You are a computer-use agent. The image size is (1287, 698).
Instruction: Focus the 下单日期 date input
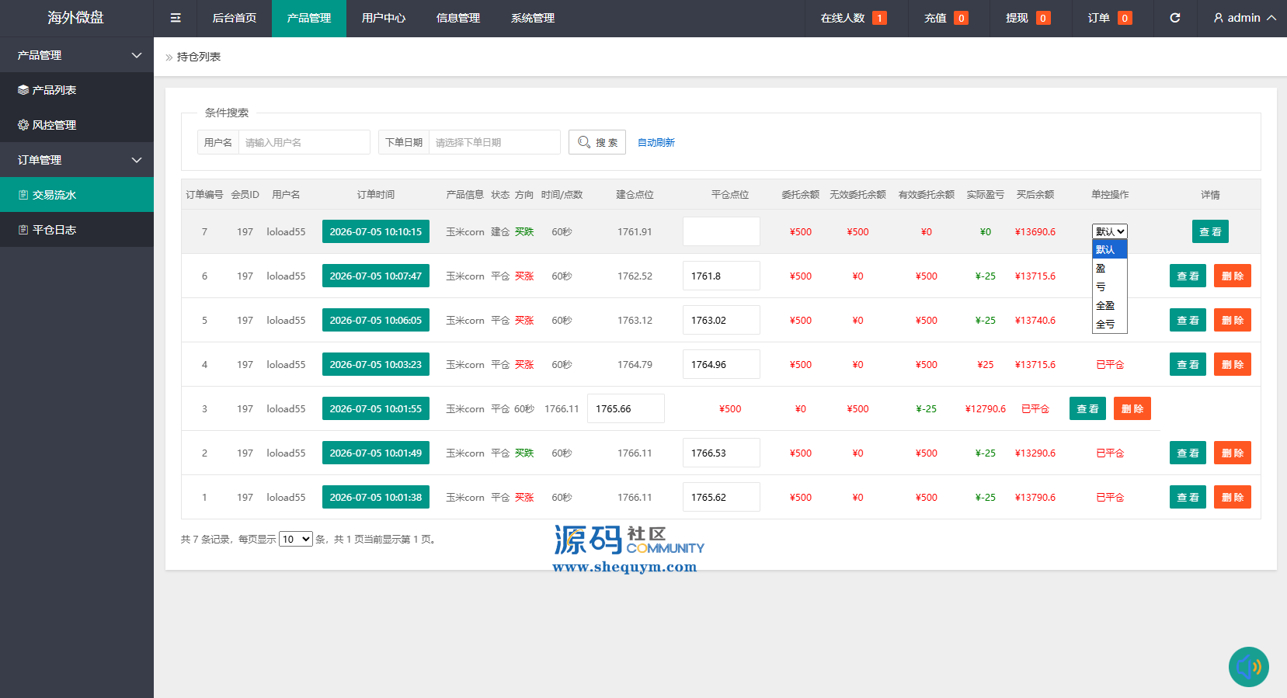click(494, 142)
